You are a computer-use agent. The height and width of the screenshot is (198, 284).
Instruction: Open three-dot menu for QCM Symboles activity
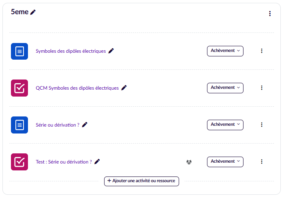(262, 88)
